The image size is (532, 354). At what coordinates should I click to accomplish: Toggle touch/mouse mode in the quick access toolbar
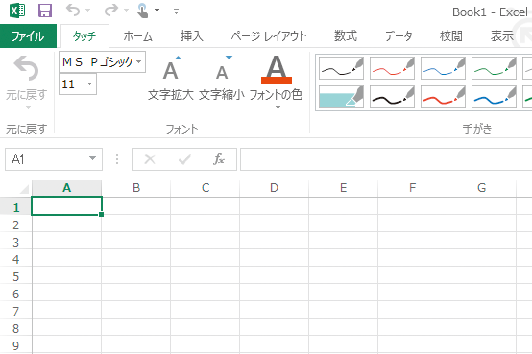pos(143,11)
